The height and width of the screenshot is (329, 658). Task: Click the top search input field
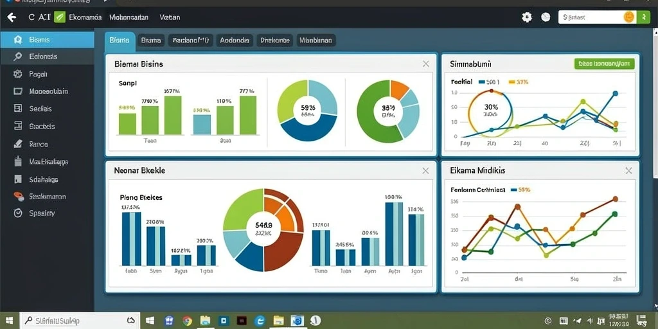(x=591, y=17)
